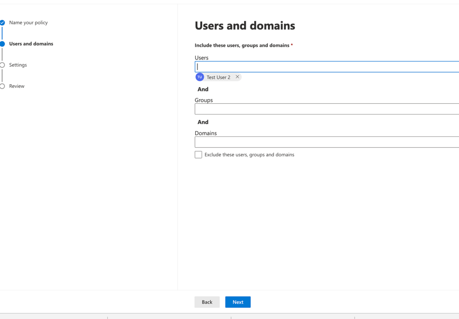Go back to Name your policy step
Viewport: 459px width, 319px height.
pos(28,23)
